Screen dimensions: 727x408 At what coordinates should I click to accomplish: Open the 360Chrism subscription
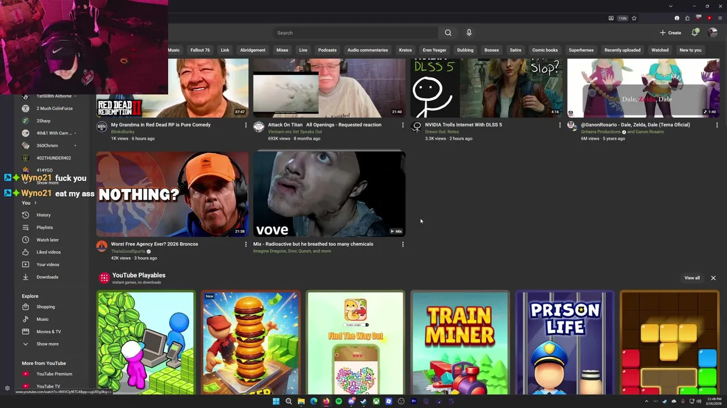coord(48,146)
